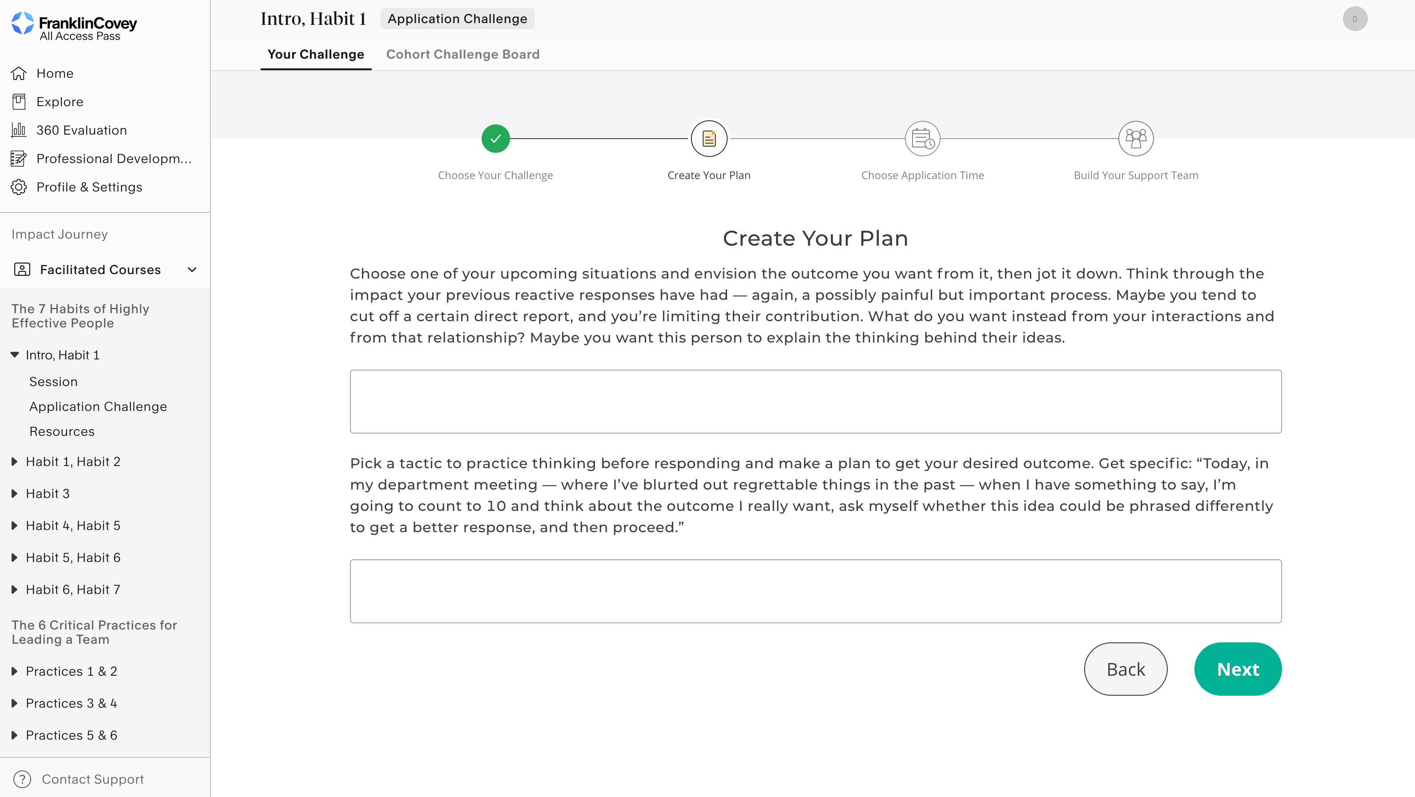Select the Your Challenge tab

[315, 54]
